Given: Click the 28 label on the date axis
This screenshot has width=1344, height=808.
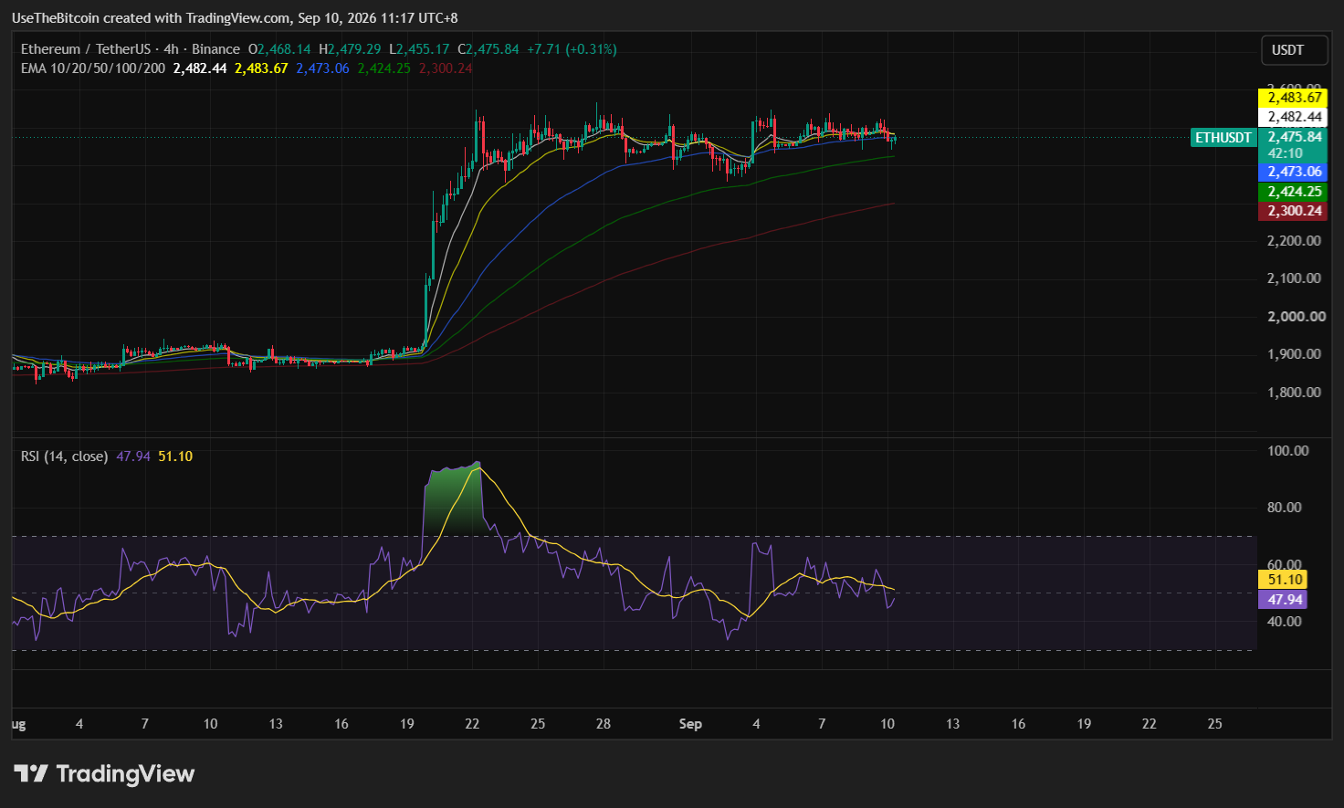Looking at the screenshot, I should pyautogui.click(x=604, y=724).
